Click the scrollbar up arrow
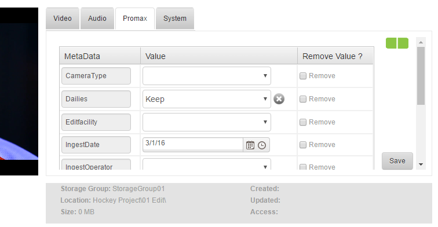Image resolution: width=438 pixels, height=227 pixels. tap(421, 42)
